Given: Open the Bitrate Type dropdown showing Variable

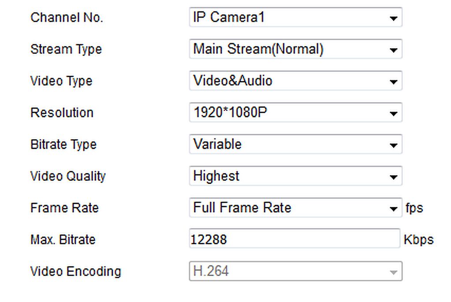Looking at the screenshot, I should click(x=296, y=144).
